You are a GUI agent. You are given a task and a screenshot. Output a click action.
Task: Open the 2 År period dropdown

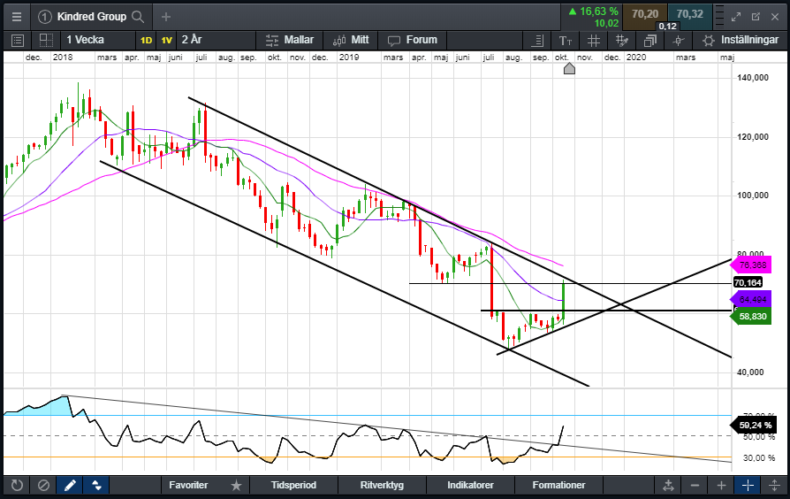point(192,40)
